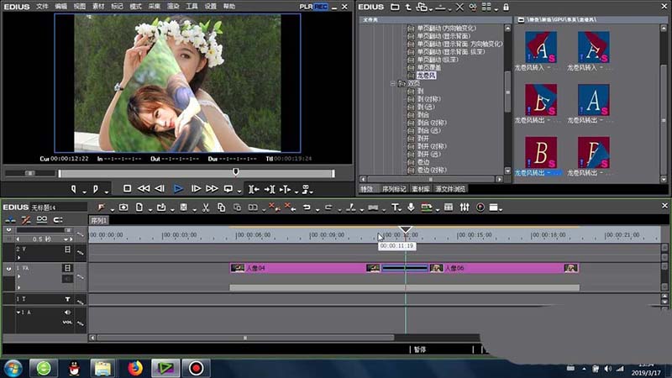Click the Loop playback icon
The height and width of the screenshot is (378, 672).
(x=228, y=188)
